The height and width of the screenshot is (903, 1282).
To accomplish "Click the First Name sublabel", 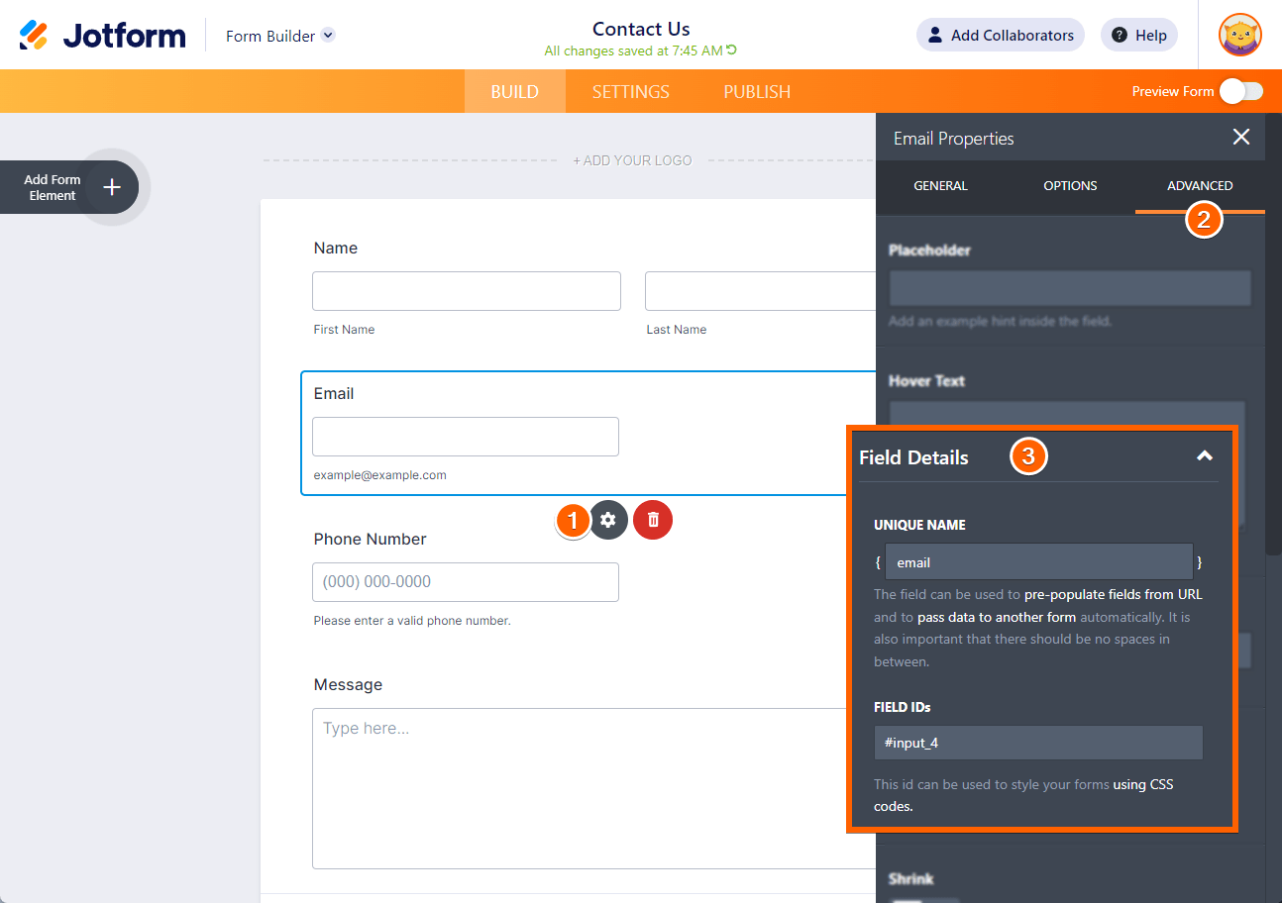I will [x=344, y=330].
